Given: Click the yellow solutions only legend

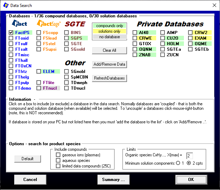Looking at the screenshot, I should click(x=109, y=31).
